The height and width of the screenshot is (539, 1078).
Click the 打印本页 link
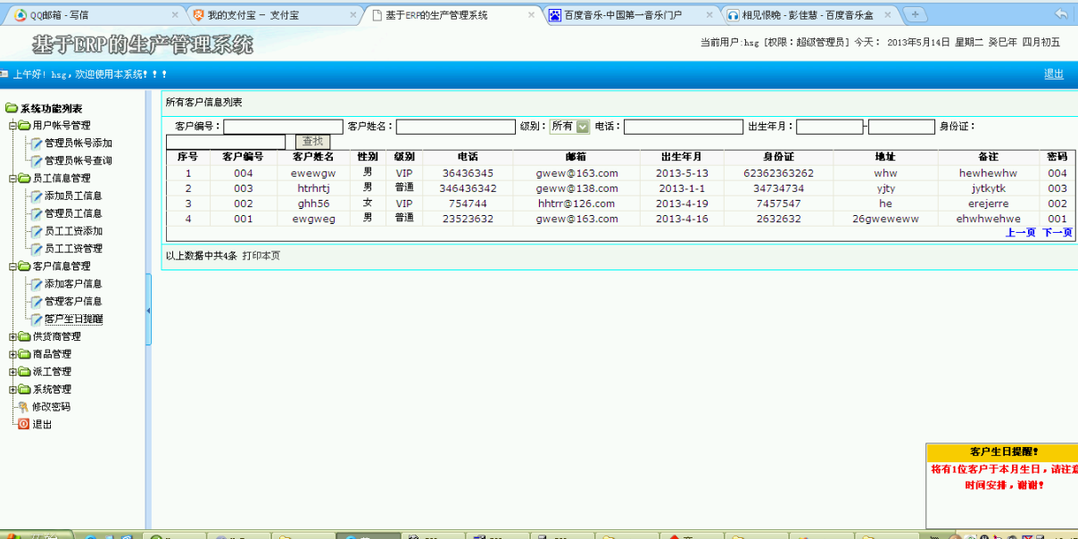point(261,255)
